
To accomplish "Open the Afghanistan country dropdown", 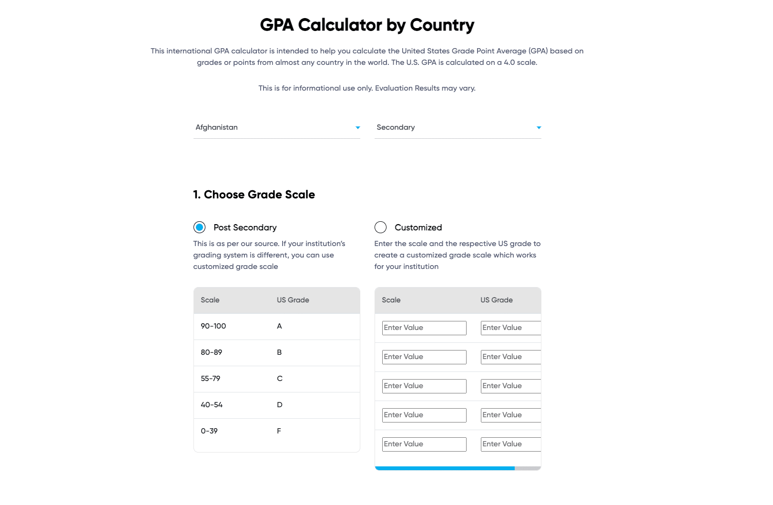I will point(276,127).
